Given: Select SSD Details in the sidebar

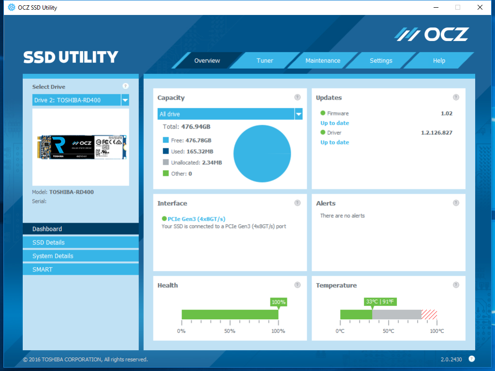Looking at the screenshot, I should coord(81,243).
